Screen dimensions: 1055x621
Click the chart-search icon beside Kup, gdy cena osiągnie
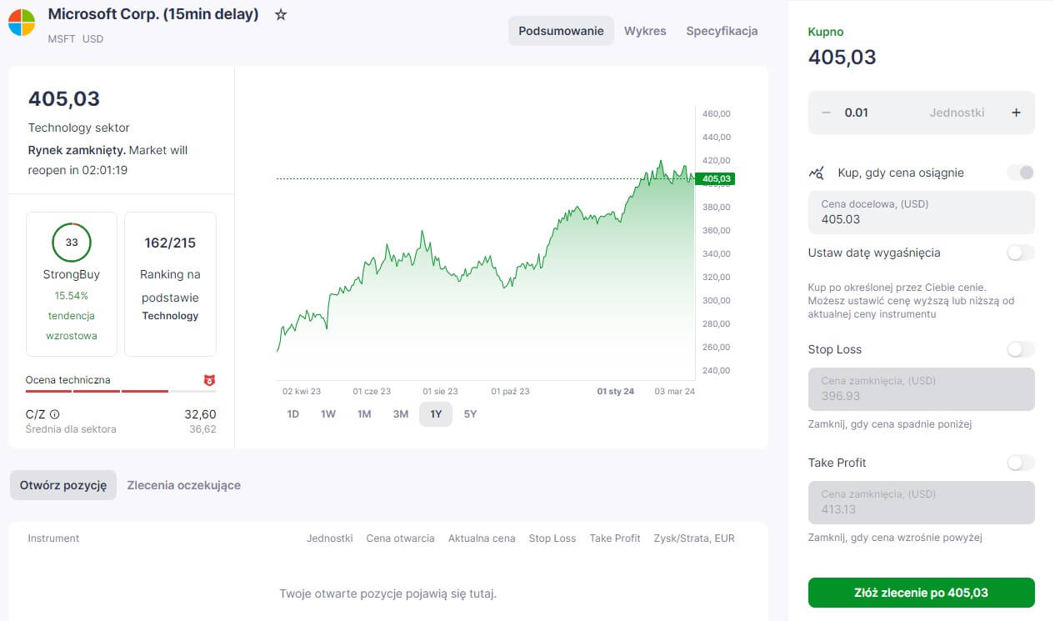pyautogui.click(x=817, y=173)
